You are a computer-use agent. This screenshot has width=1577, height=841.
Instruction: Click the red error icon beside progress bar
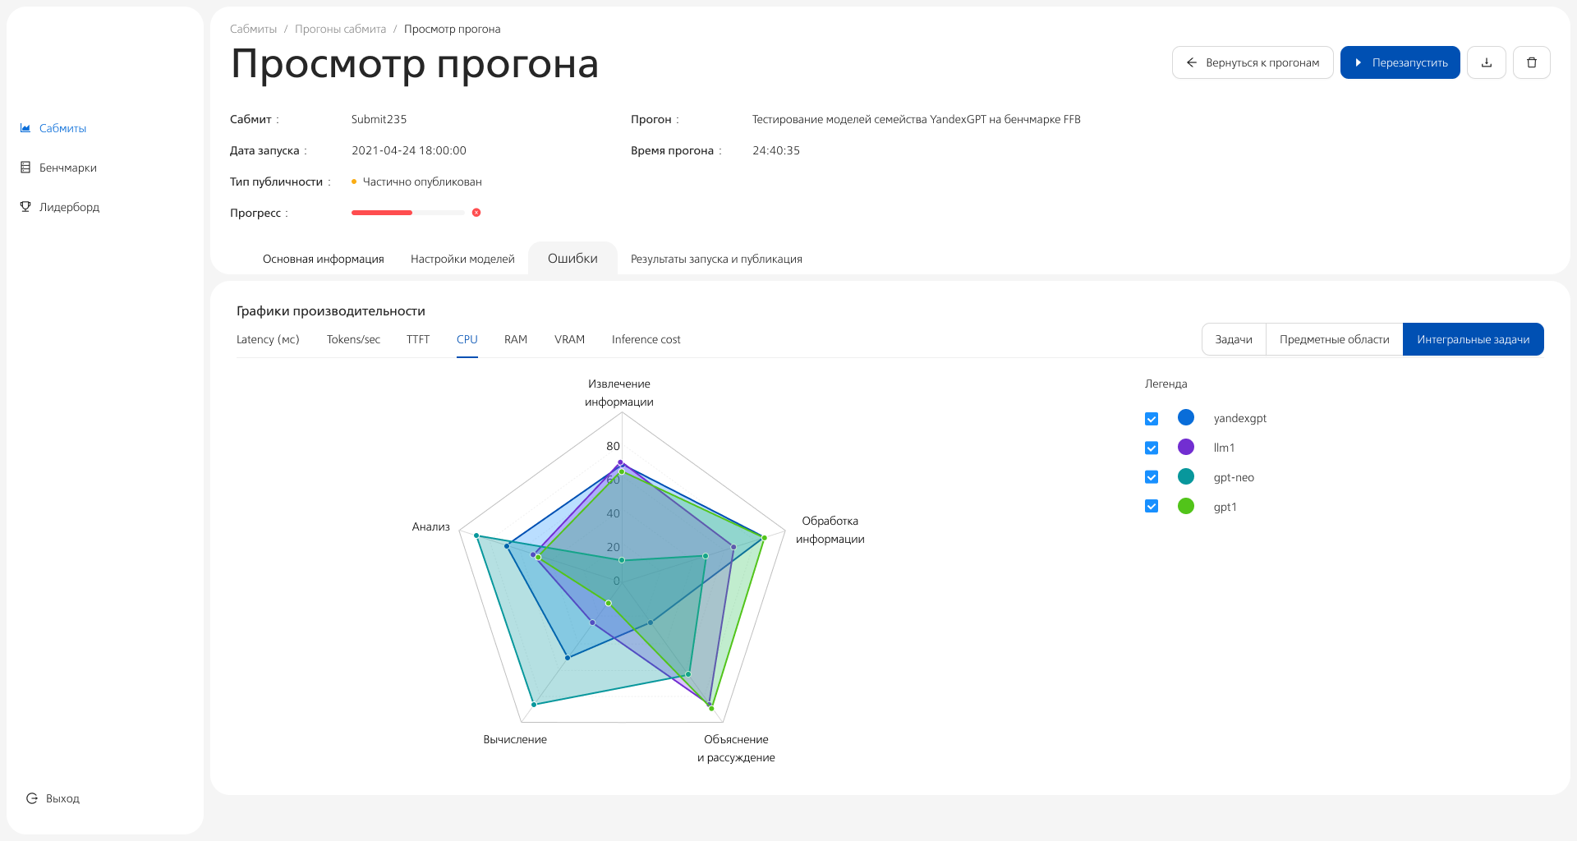476,213
